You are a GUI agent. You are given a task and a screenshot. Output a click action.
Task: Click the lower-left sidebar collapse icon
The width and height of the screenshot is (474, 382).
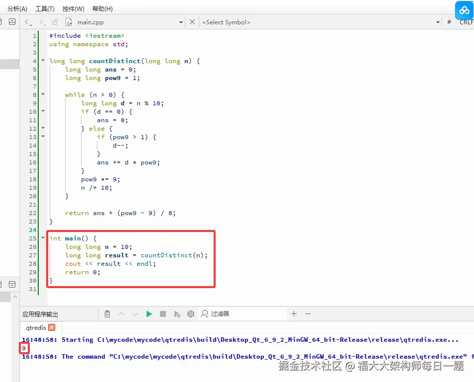pyautogui.click(x=12, y=284)
